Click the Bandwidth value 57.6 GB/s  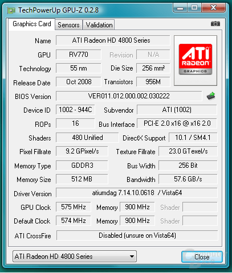[x=188, y=179]
